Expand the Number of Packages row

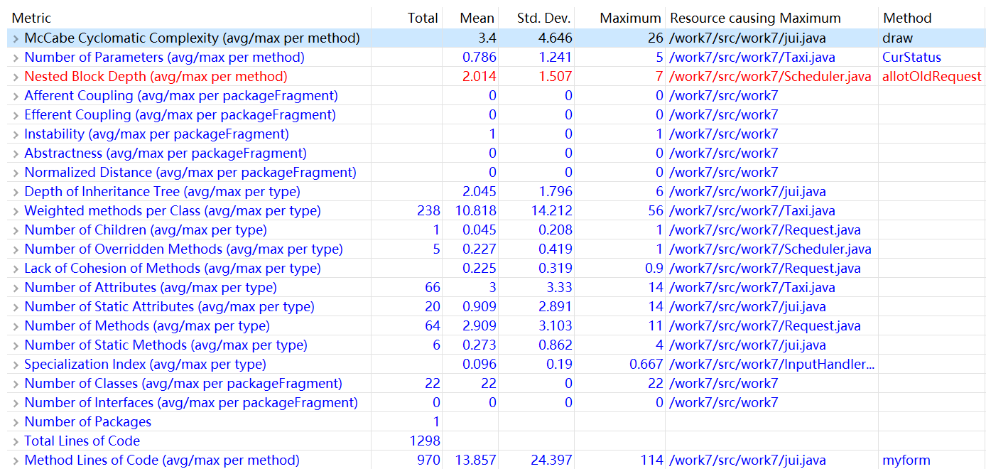tap(16, 422)
